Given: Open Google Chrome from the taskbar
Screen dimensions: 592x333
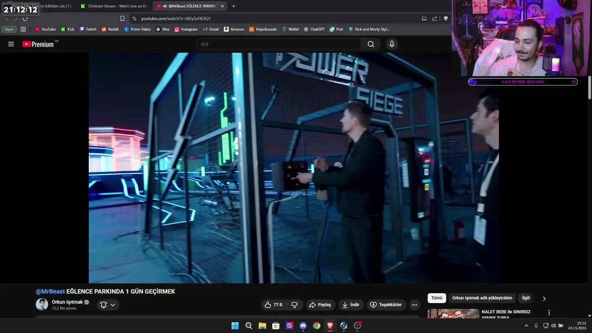Looking at the screenshot, I should [x=316, y=326].
